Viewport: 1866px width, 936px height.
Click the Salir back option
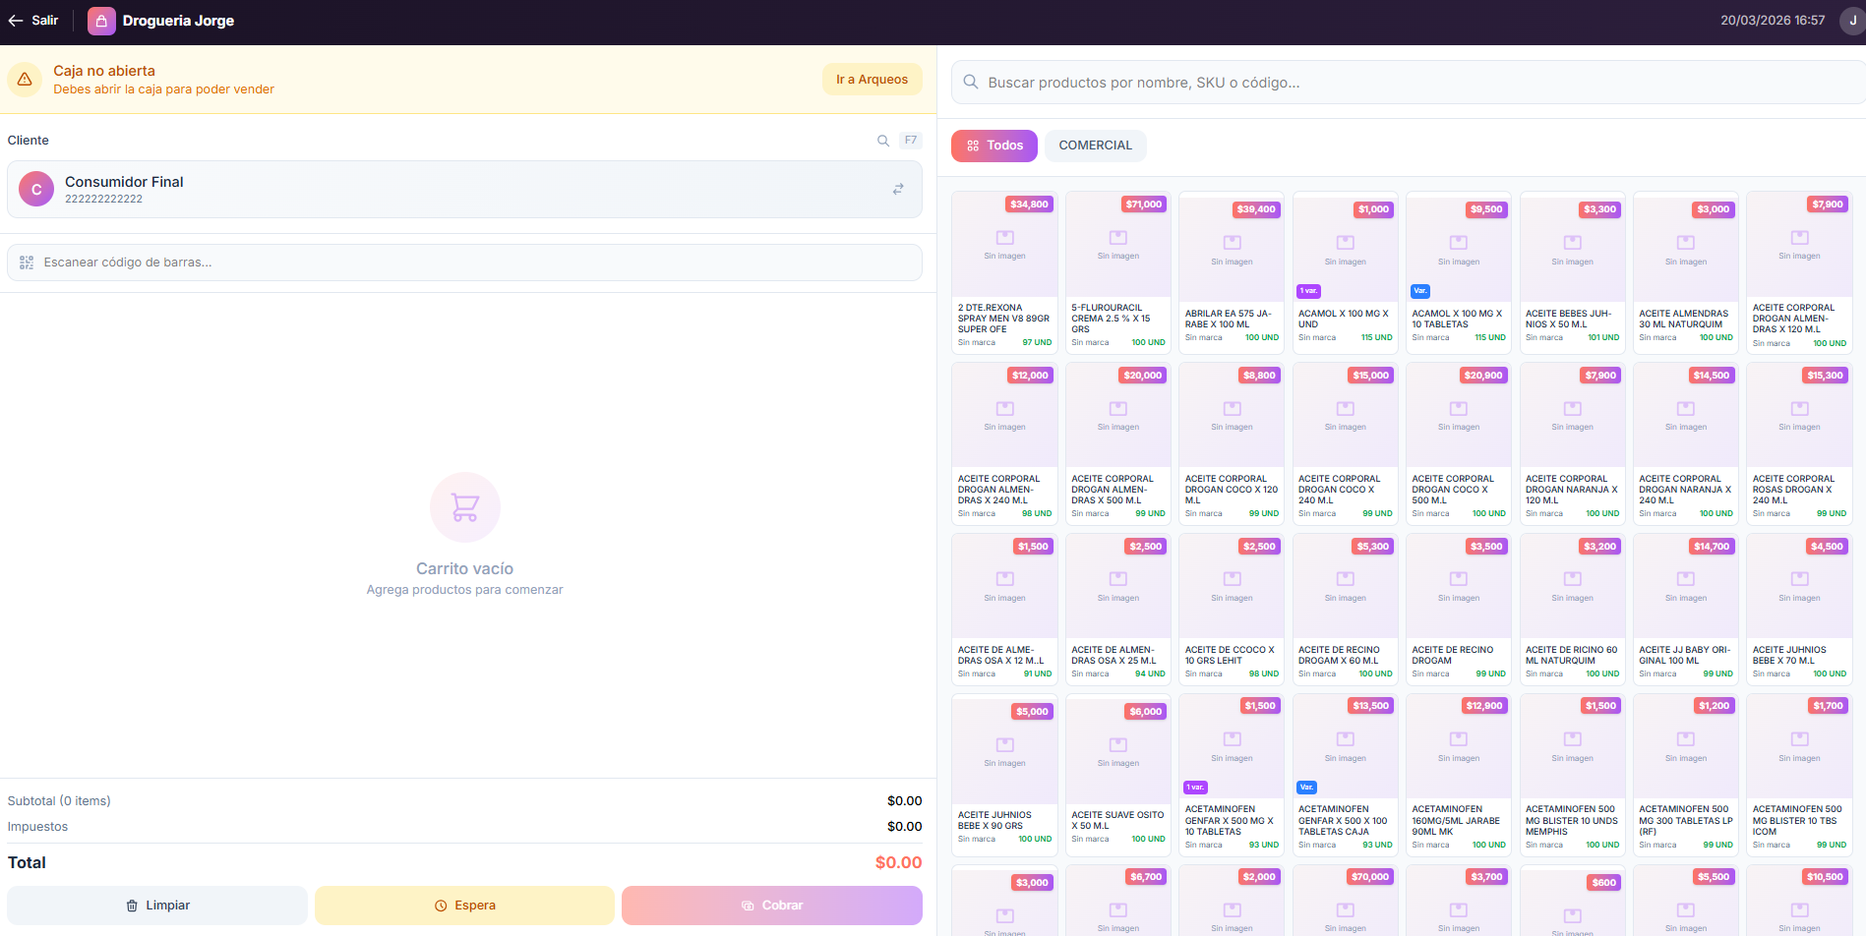34,20
